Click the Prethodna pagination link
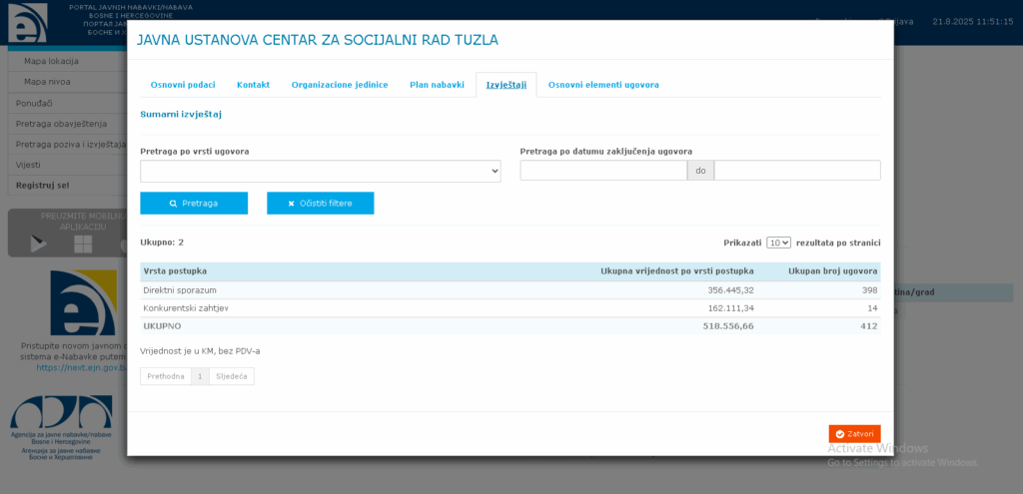The image size is (1023, 494). [166, 376]
